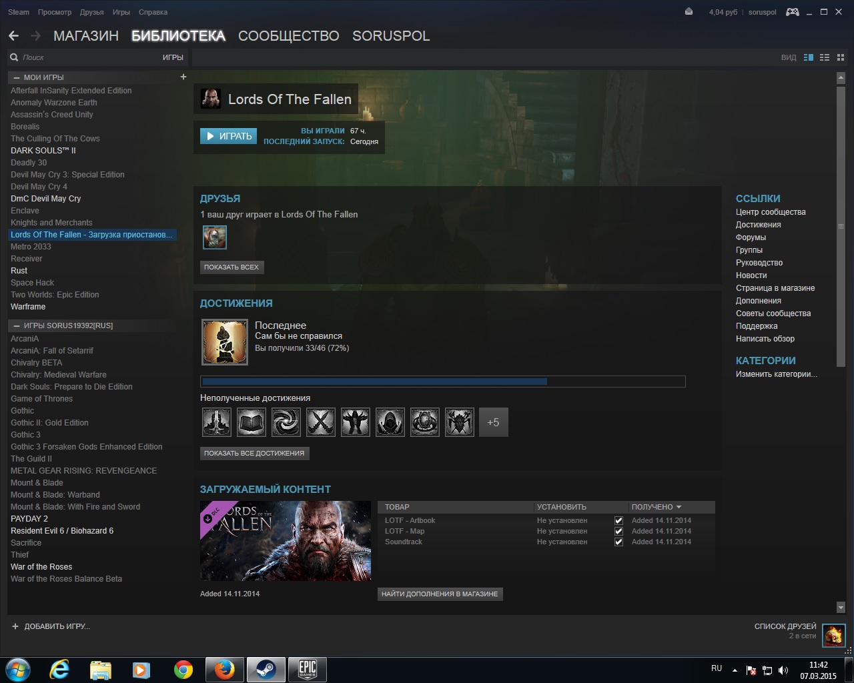Open the Игры menu
The height and width of the screenshot is (683, 854).
point(121,12)
